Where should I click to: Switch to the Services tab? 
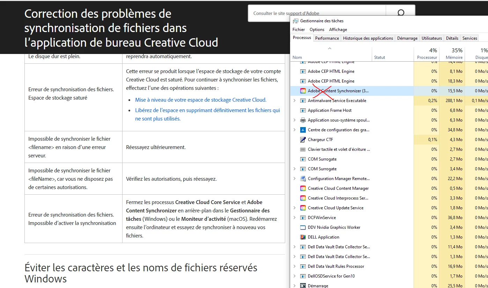pyautogui.click(x=469, y=38)
